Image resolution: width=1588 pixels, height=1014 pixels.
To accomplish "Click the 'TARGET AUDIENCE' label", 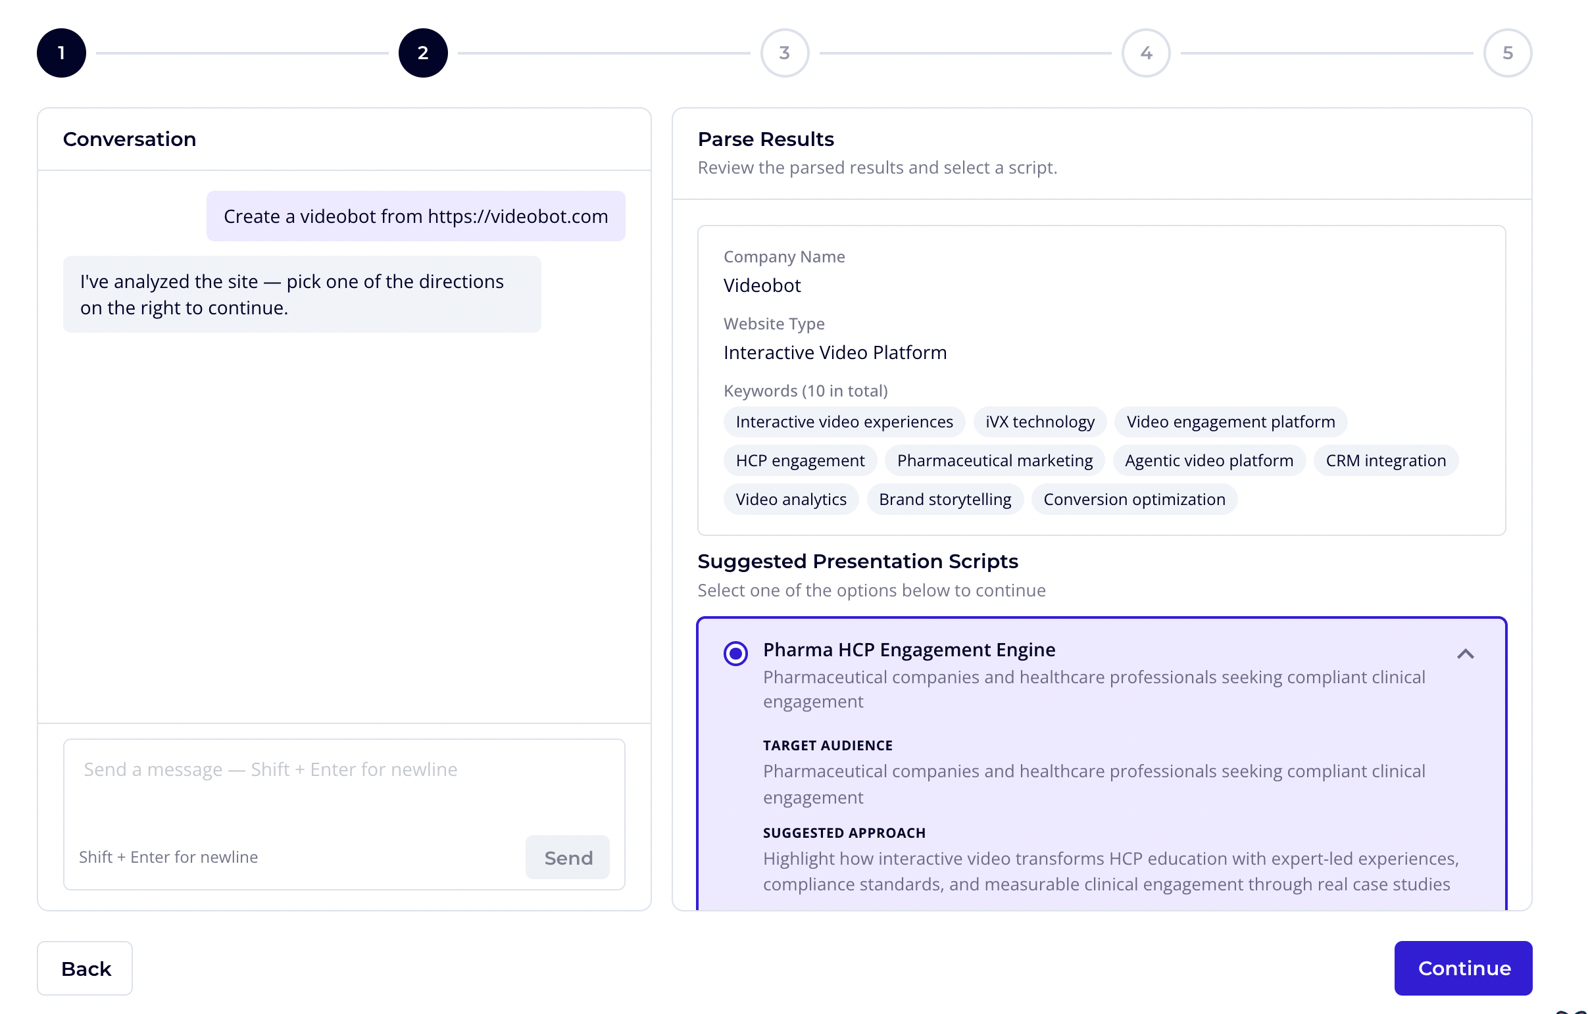I will pyautogui.click(x=827, y=744).
